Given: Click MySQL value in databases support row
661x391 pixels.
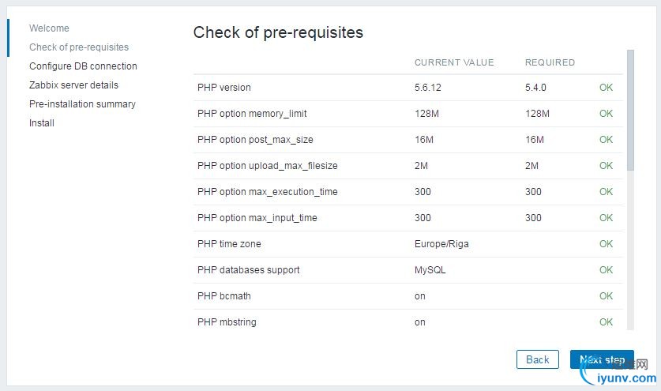Looking at the screenshot, I should pyautogui.click(x=430, y=270).
